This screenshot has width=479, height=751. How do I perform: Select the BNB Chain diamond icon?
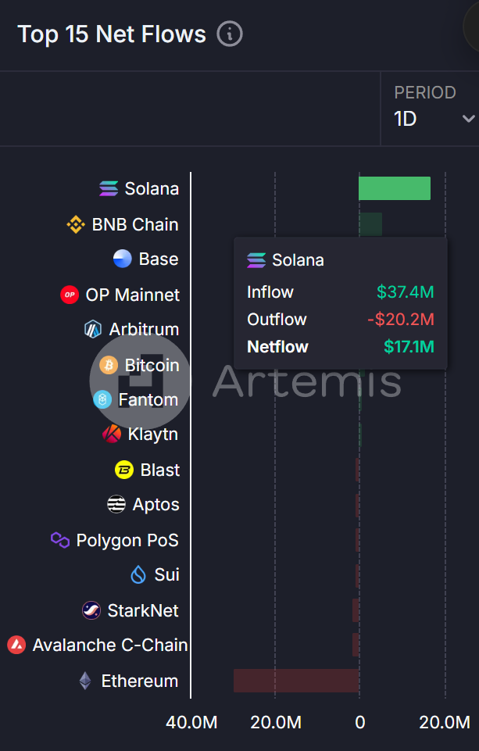[x=76, y=224]
